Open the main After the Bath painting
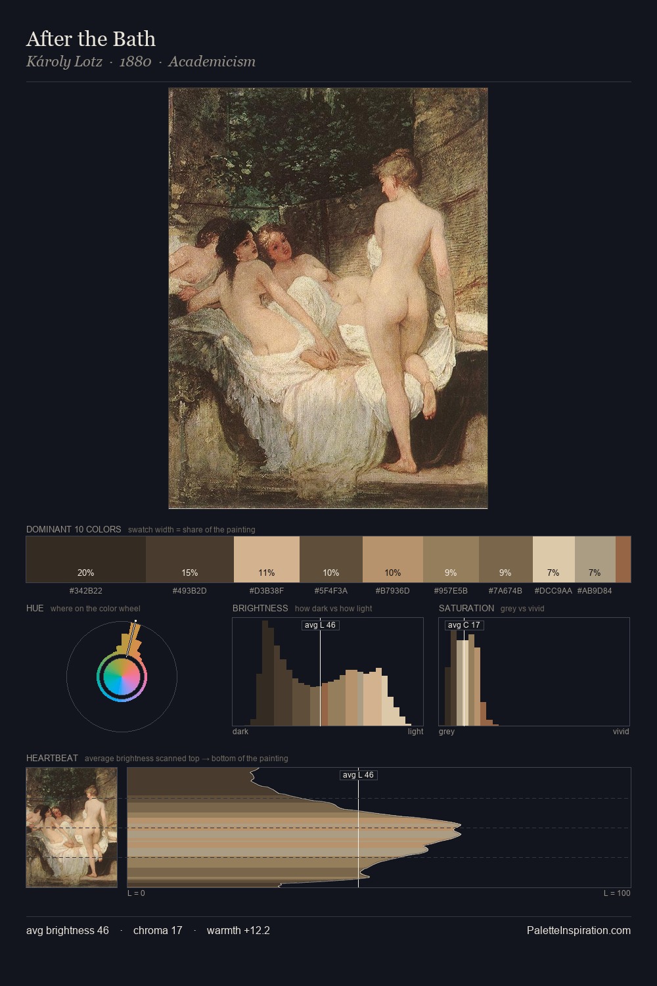This screenshot has height=986, width=657. pos(328,298)
